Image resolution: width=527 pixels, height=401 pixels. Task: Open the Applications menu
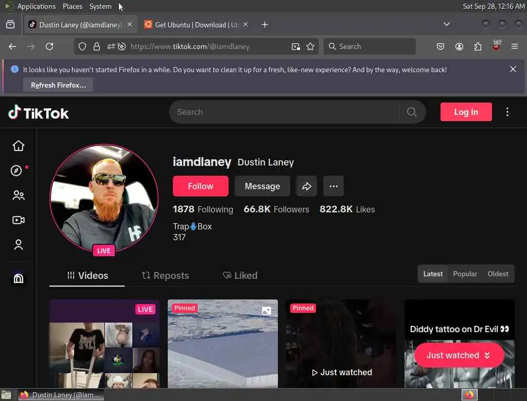coord(37,6)
